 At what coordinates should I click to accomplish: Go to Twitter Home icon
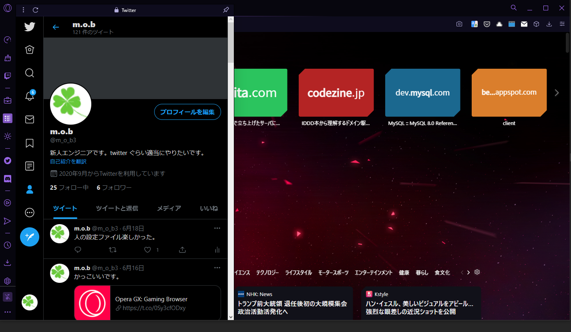pos(30,50)
